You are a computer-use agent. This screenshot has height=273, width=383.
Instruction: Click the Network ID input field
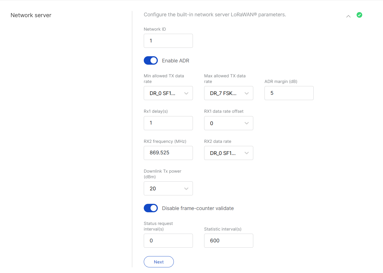(168, 41)
